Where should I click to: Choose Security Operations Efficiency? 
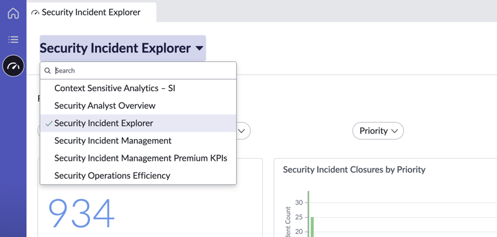[x=138, y=176]
